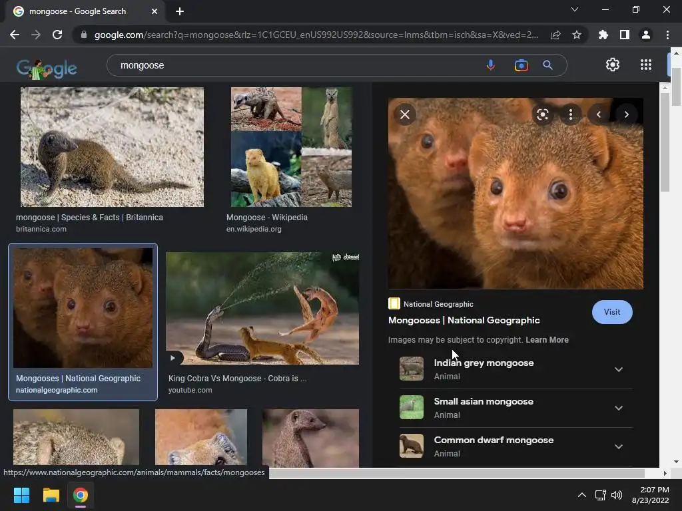Open the Chrome profile icon
This screenshot has width=682, height=511.
click(x=646, y=35)
